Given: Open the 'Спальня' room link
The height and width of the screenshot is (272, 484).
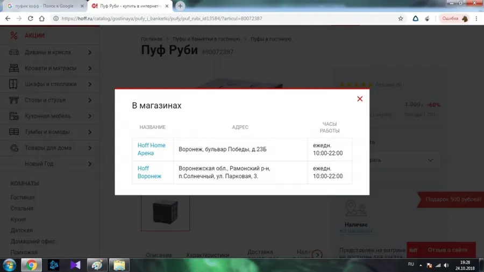Looking at the screenshot, I should pyautogui.click(x=22, y=209).
